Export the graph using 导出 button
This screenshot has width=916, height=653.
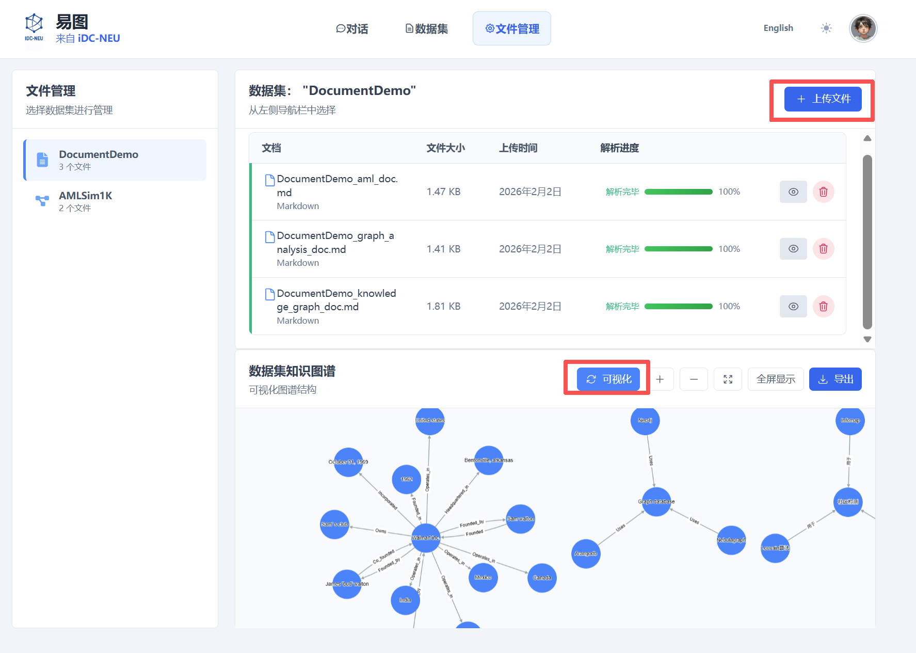click(835, 379)
